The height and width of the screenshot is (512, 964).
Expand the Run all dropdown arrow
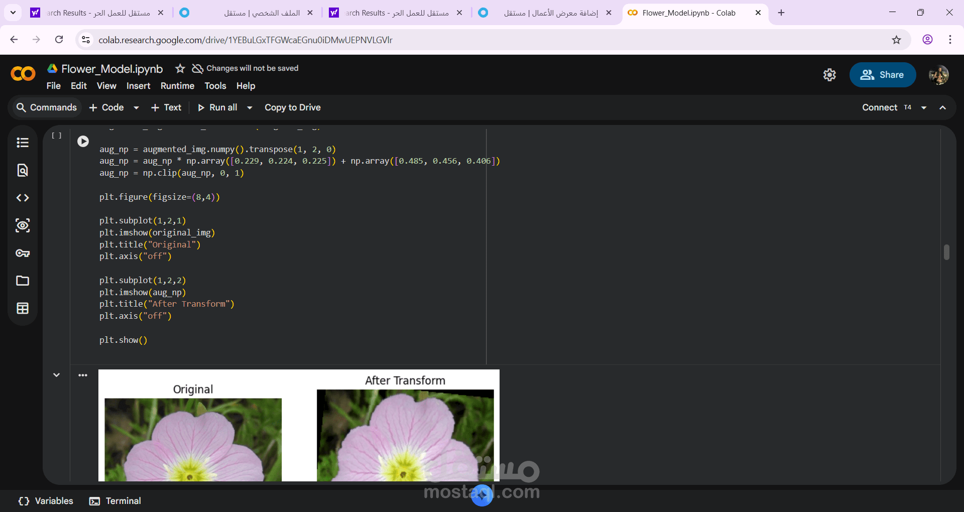[x=250, y=107]
